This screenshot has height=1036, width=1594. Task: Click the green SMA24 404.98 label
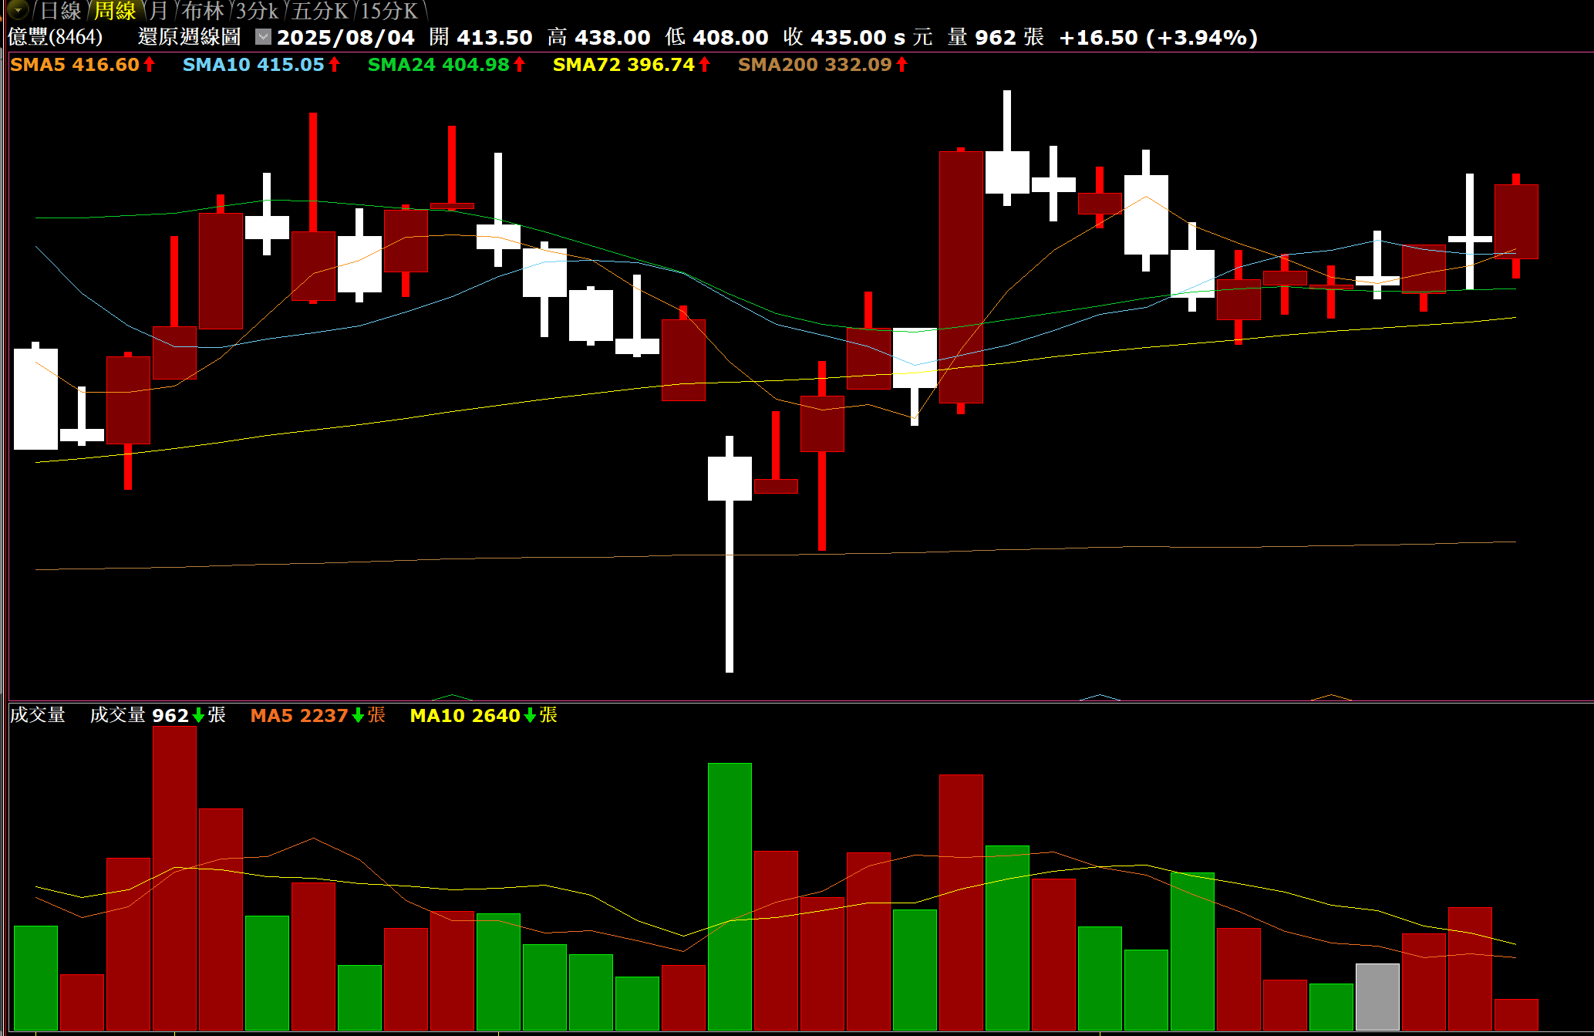pos(438,65)
